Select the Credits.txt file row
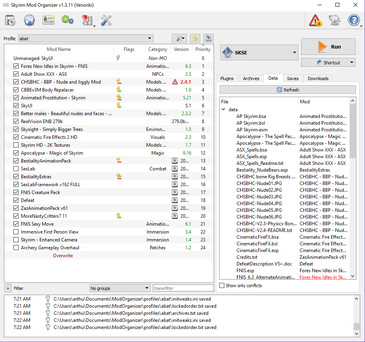The width and height of the screenshot is (365, 342). click(284, 257)
